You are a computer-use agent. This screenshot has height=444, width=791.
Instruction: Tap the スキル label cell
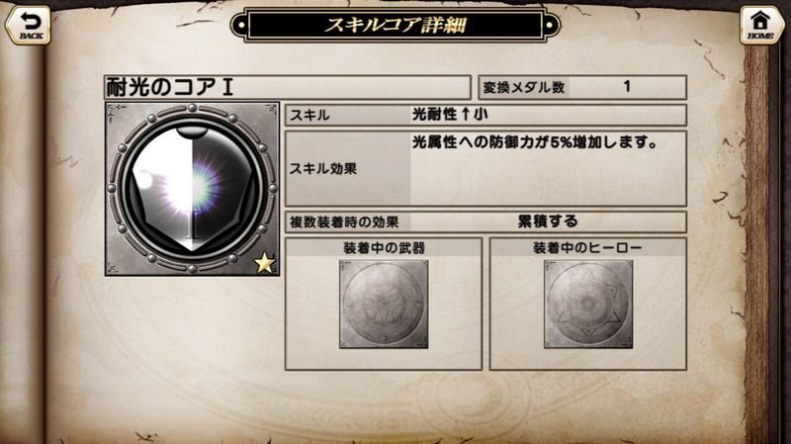click(x=348, y=115)
